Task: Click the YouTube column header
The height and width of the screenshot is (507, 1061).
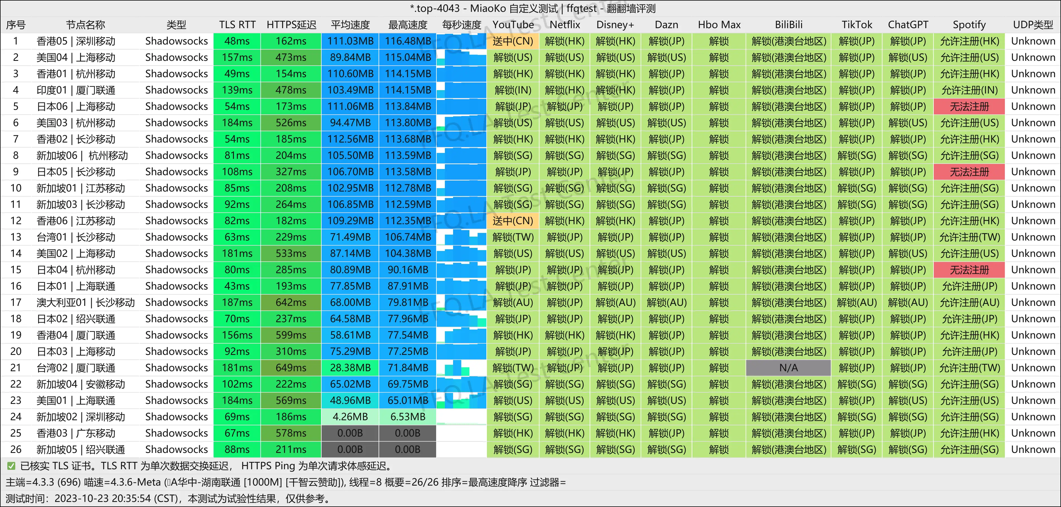Action: tap(513, 25)
